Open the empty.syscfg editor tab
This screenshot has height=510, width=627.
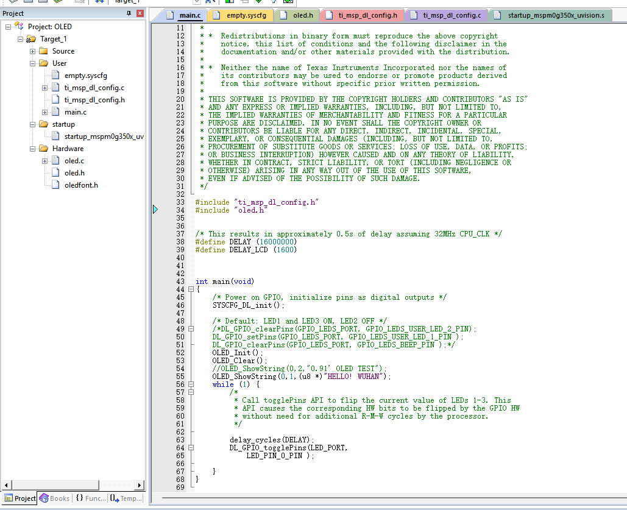241,15
